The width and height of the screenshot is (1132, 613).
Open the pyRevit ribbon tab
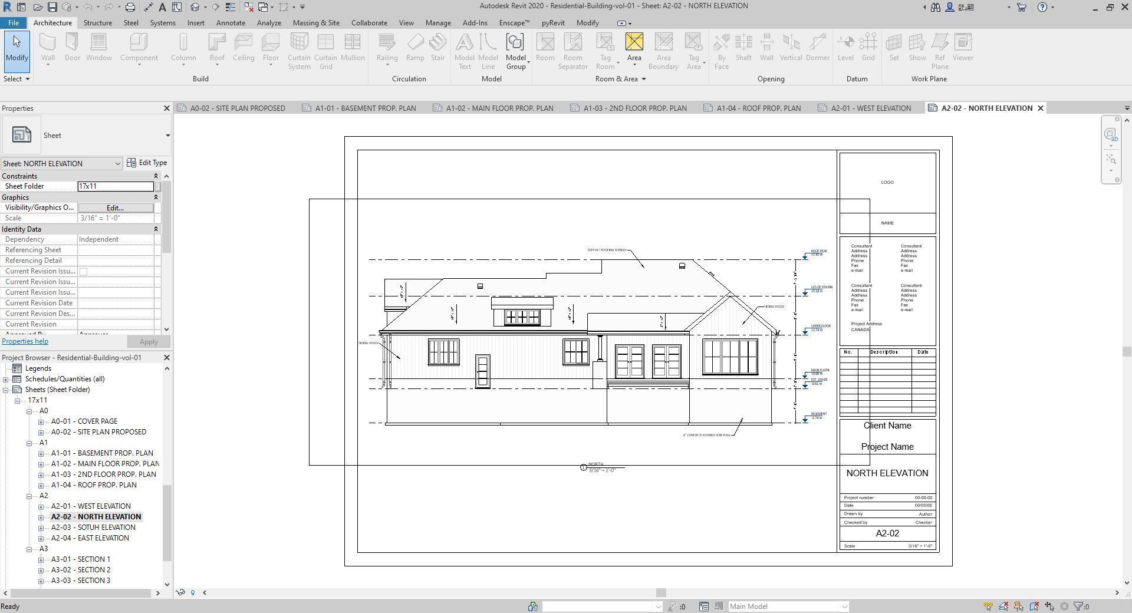coord(553,23)
